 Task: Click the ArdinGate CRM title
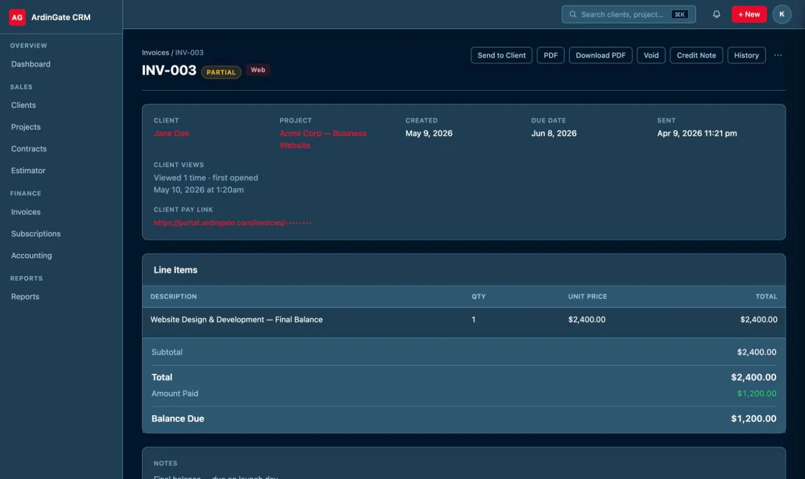coord(61,17)
